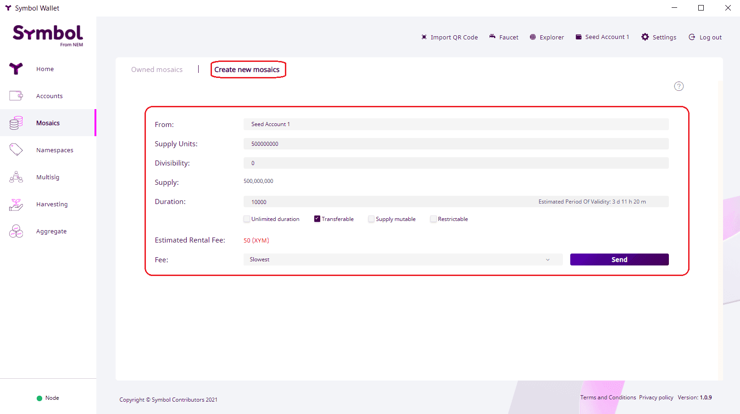Image resolution: width=740 pixels, height=414 pixels.
Task: Open Aggregate in the sidebar
Action: 51,232
